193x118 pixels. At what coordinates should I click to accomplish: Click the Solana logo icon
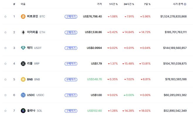(x=23, y=111)
